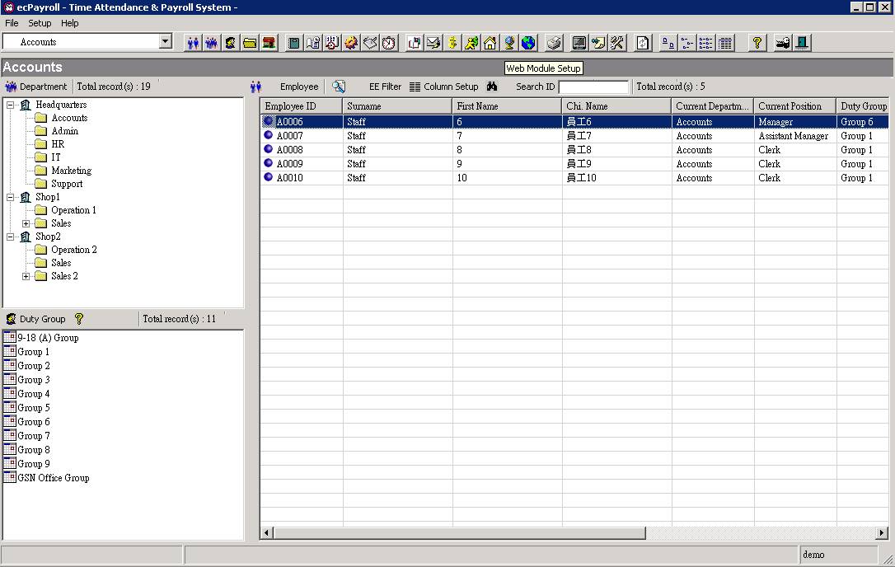This screenshot has height=567, width=895.
Task: Click the yellow folder toolbar icon
Action: click(250, 43)
